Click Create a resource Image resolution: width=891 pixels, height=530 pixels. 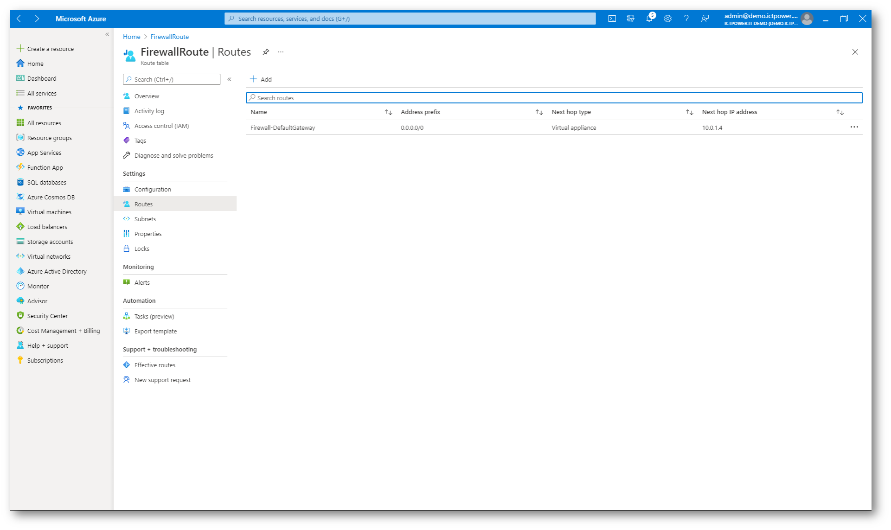[50, 49]
